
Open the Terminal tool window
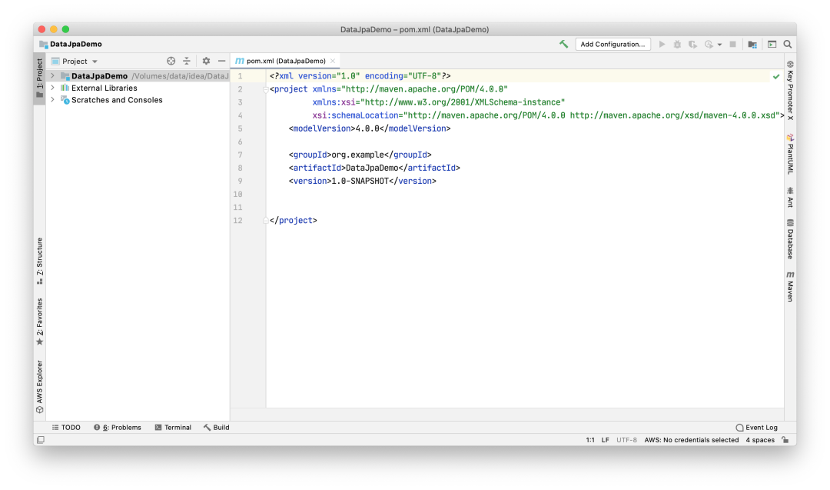(x=173, y=428)
